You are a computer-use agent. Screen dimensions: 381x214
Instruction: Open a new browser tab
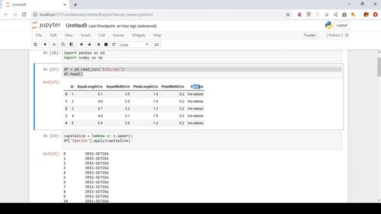[x=76, y=5]
